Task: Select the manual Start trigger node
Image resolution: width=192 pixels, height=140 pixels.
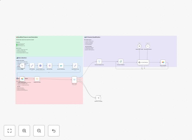Action: click(x=22, y=66)
